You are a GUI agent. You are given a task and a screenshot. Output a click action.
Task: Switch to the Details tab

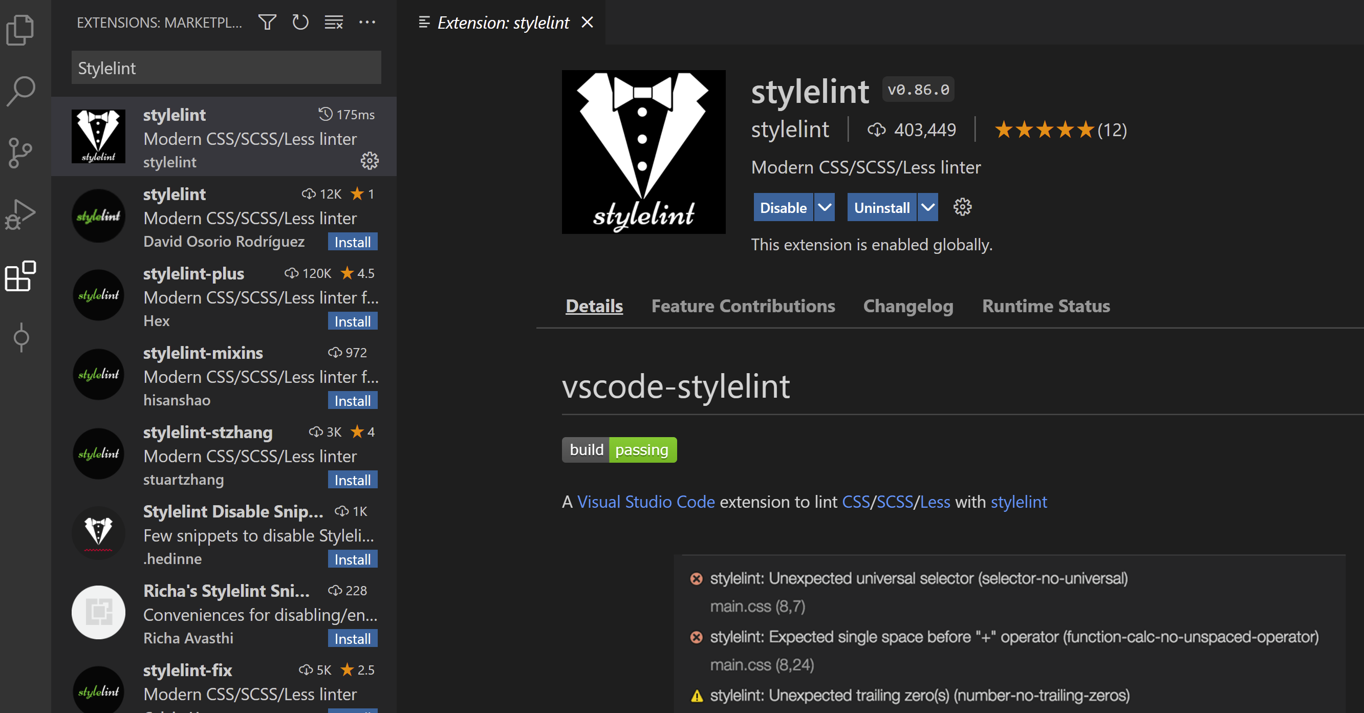pyautogui.click(x=594, y=306)
